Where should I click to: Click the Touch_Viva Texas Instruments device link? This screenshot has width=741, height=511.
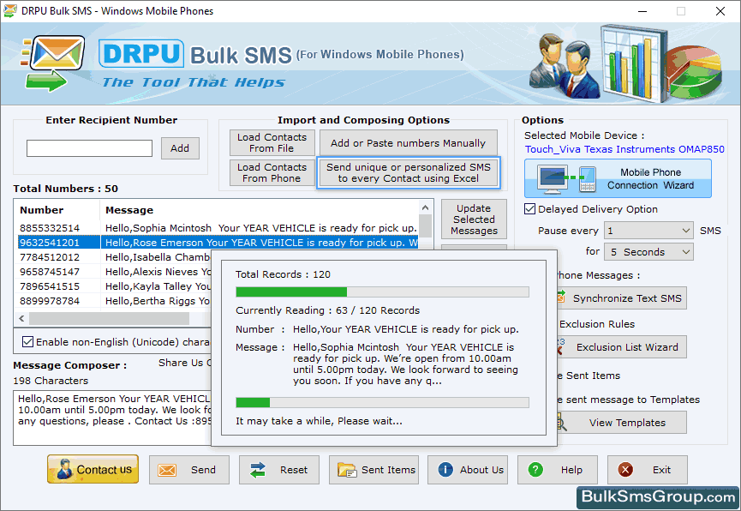(624, 149)
